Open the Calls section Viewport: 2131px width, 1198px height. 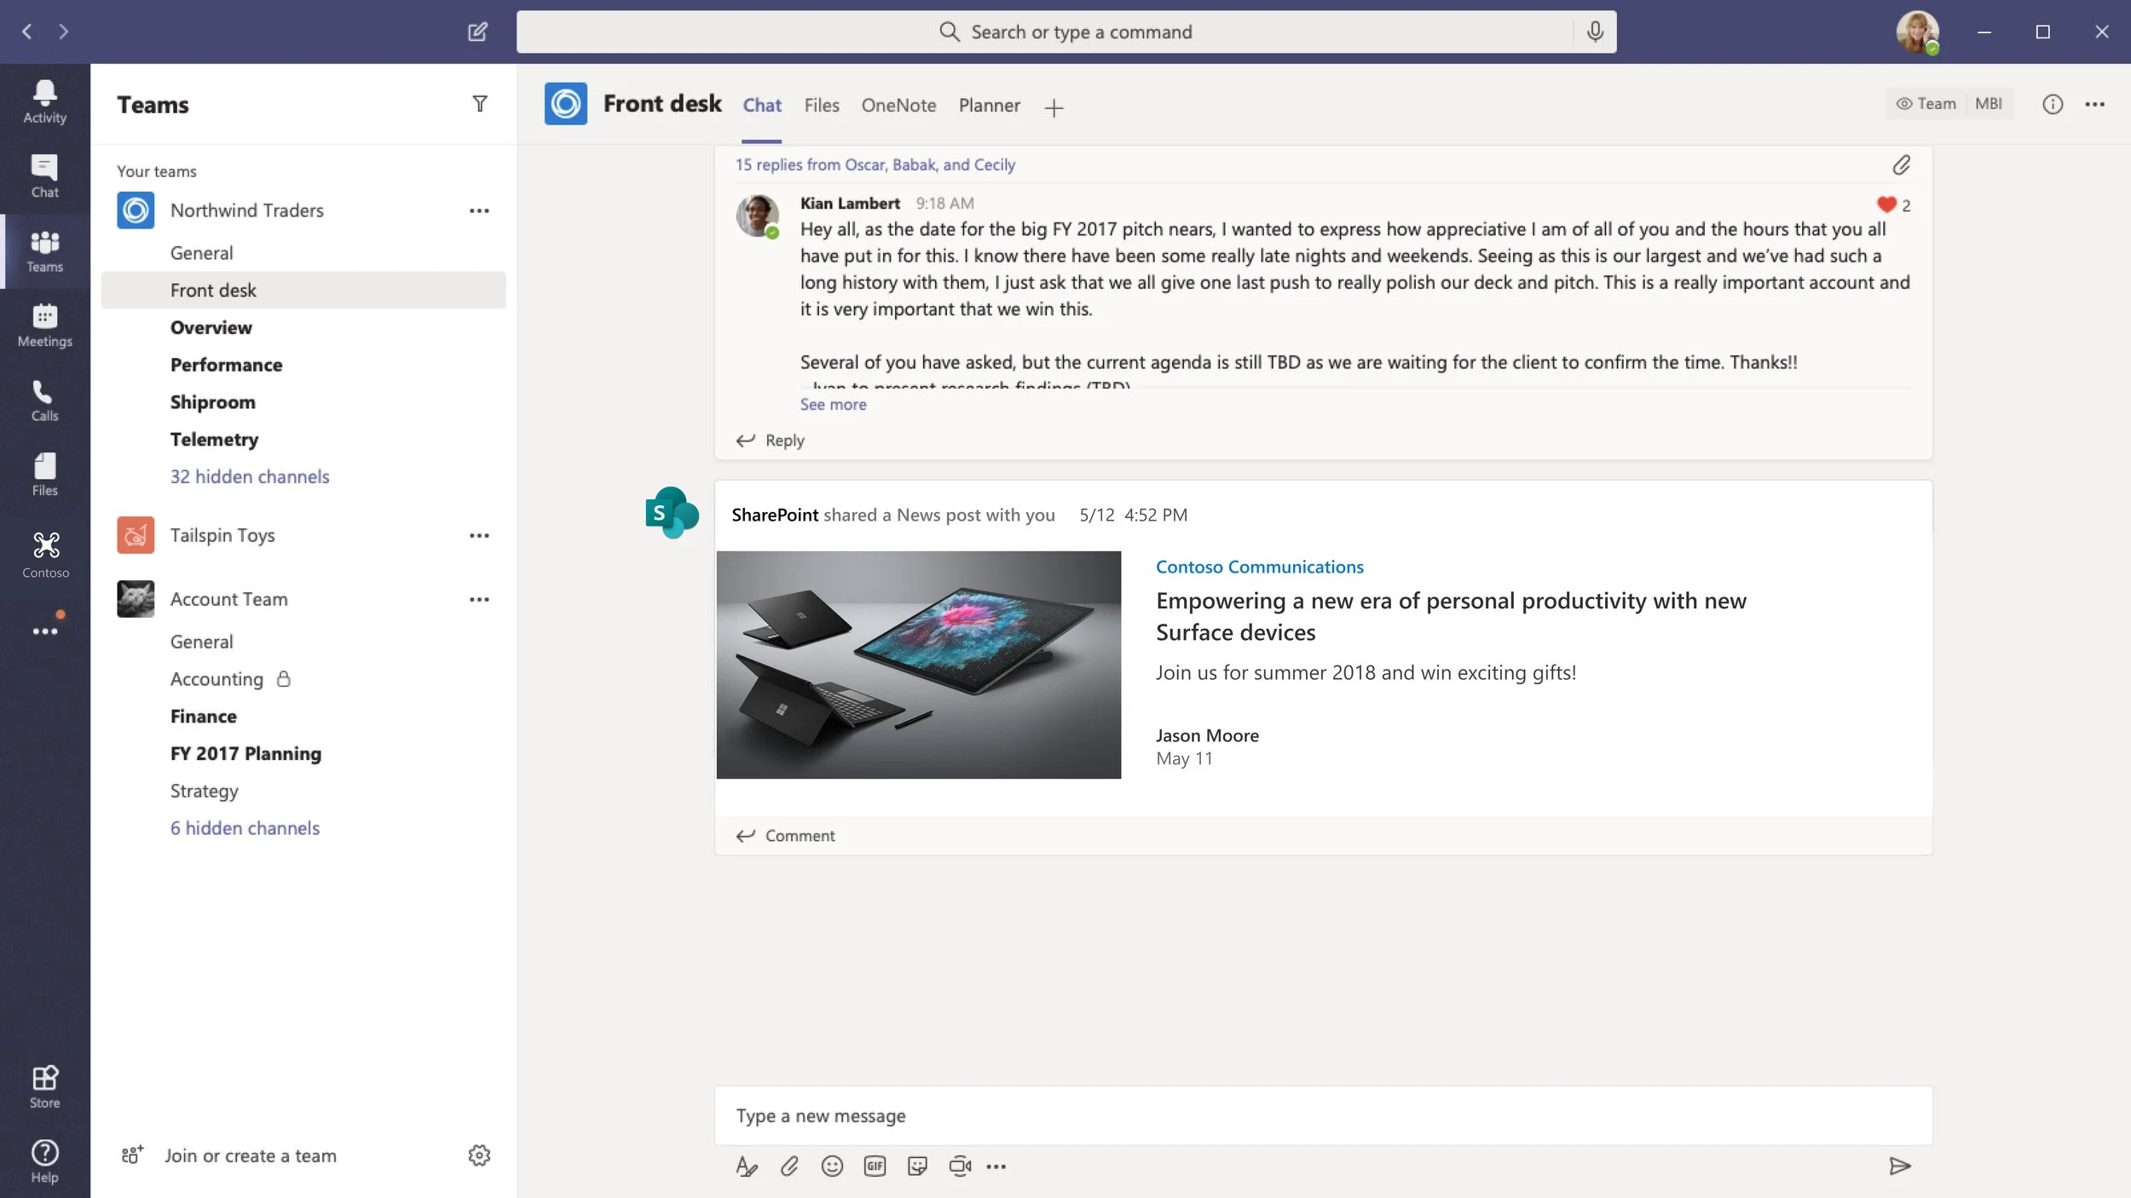tap(44, 400)
